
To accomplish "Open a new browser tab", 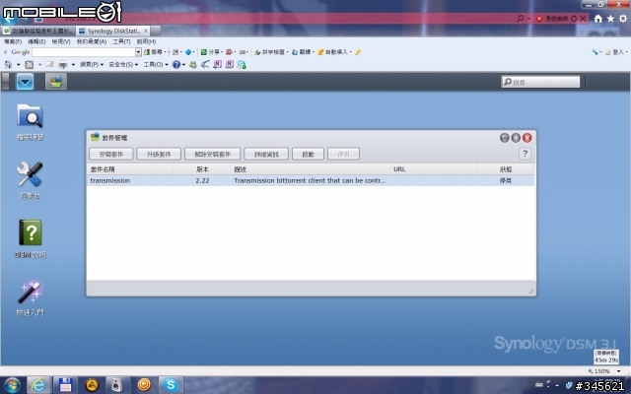I will pos(156,31).
